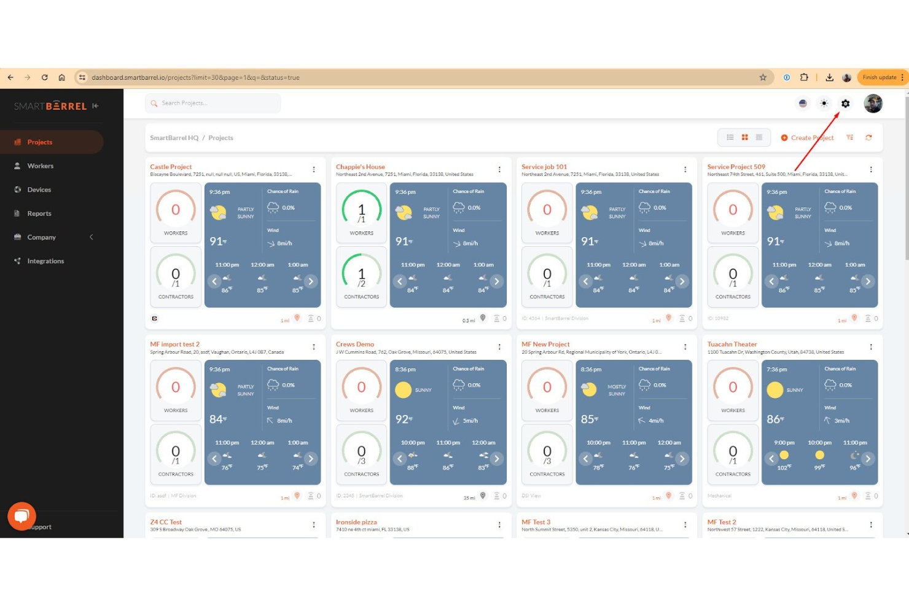Image resolution: width=909 pixels, height=606 pixels.
Task: Open the browser downloads icon
Action: tap(829, 77)
